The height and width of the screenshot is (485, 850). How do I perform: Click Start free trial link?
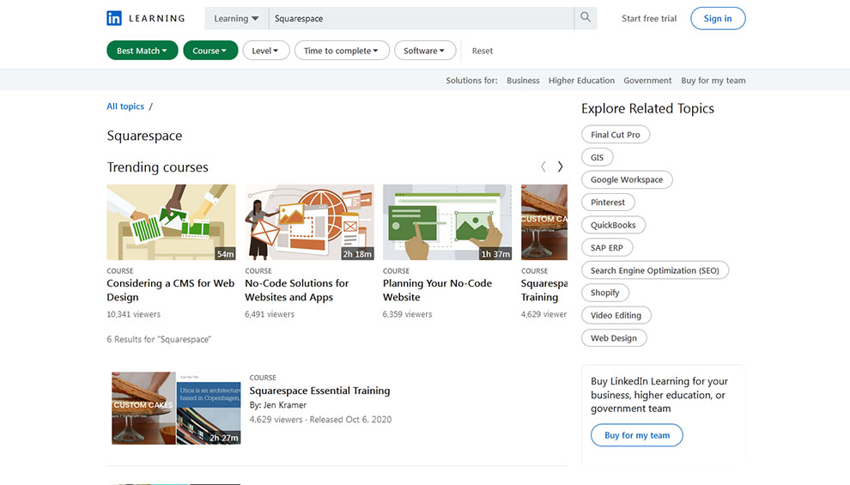click(x=649, y=18)
